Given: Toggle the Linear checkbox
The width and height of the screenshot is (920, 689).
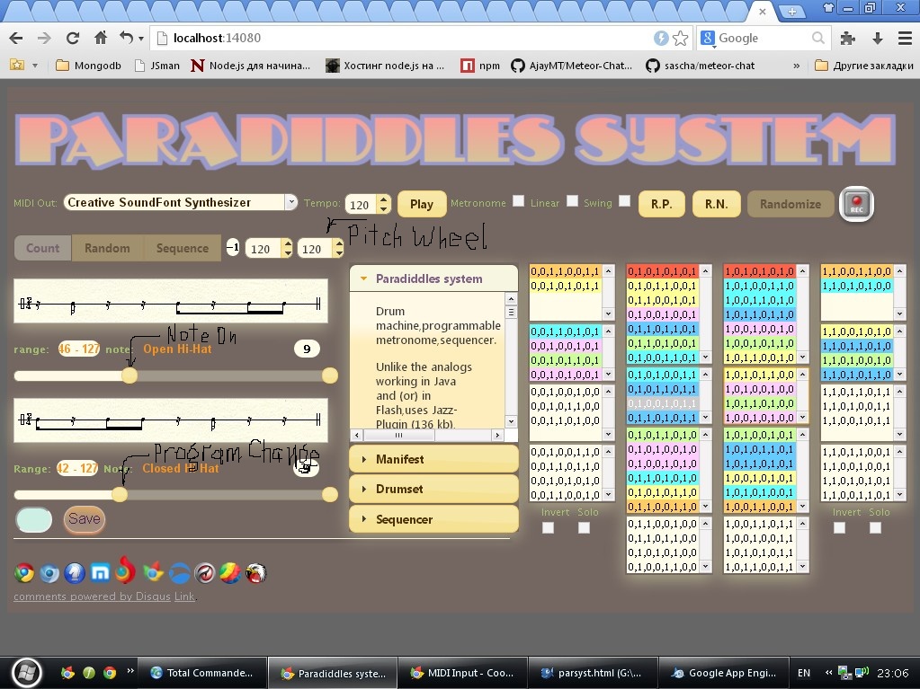Looking at the screenshot, I should click(x=572, y=201).
